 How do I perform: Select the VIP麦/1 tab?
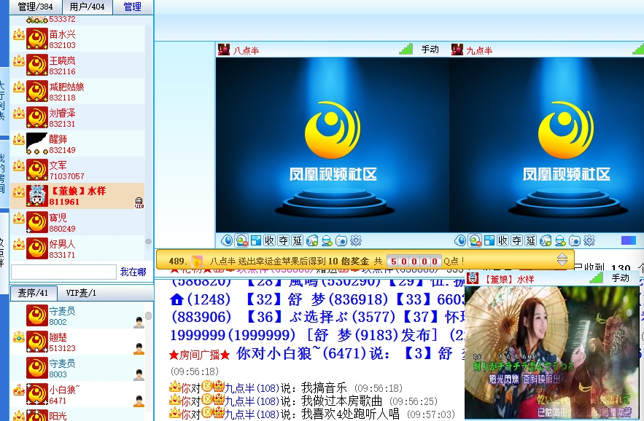81,293
